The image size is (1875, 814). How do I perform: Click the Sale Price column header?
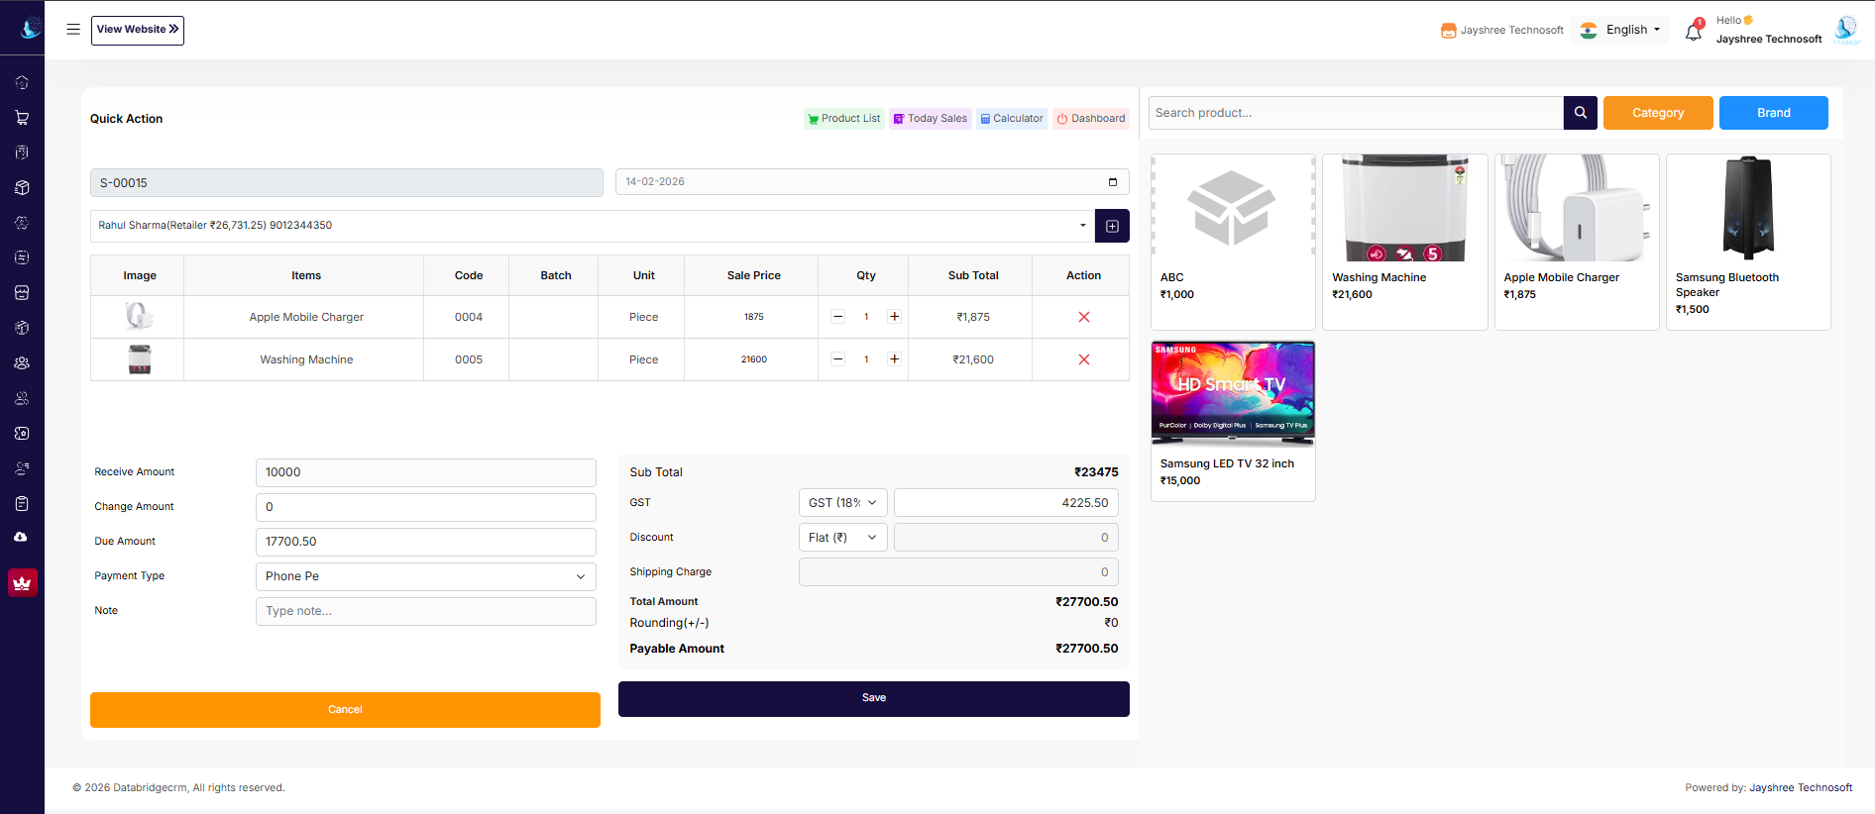[753, 275]
